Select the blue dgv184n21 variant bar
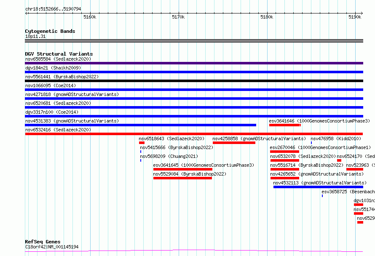The image size is (375, 256). [x=194, y=72]
